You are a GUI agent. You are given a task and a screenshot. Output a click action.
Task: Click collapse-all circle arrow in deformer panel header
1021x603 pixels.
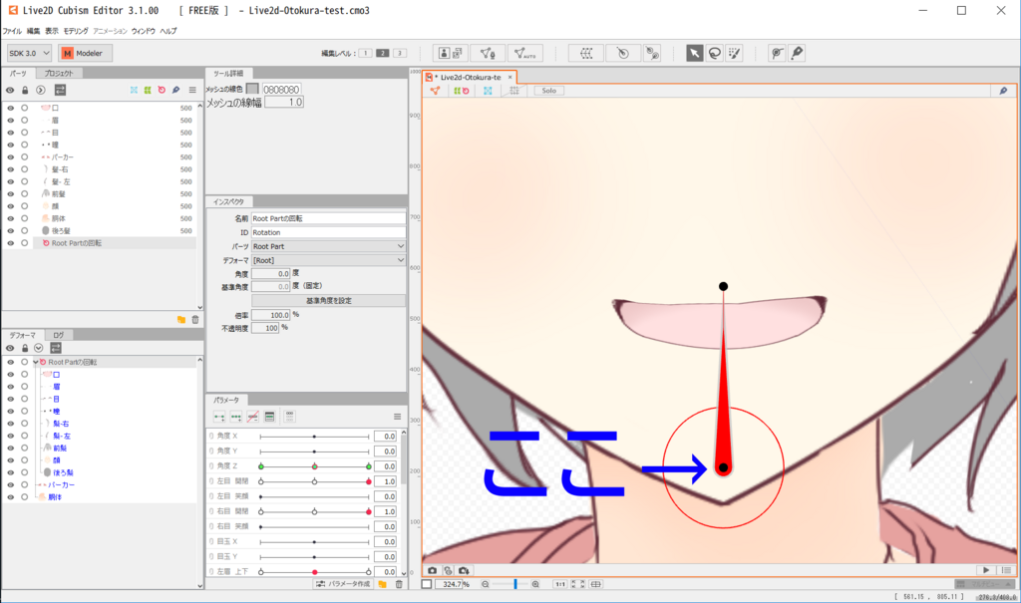[39, 348]
